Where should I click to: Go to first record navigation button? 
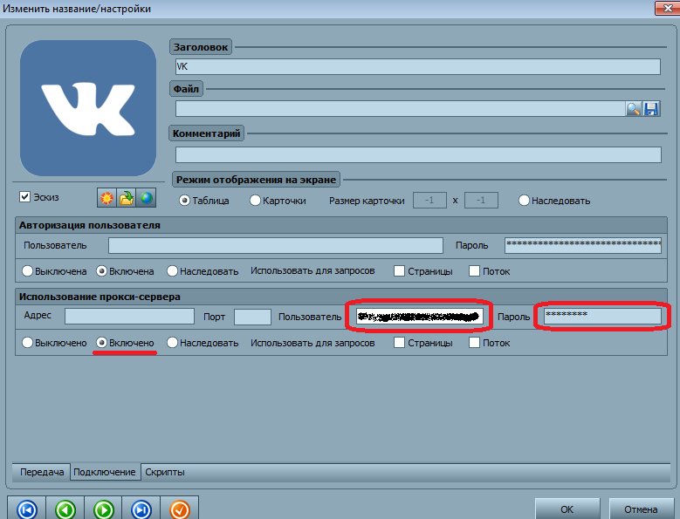pyautogui.click(x=27, y=509)
